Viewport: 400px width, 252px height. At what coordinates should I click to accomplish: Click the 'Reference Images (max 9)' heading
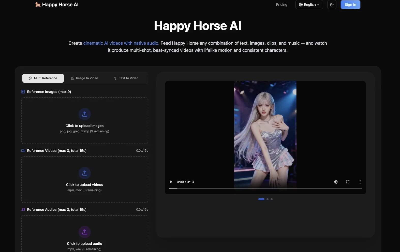tap(49, 92)
